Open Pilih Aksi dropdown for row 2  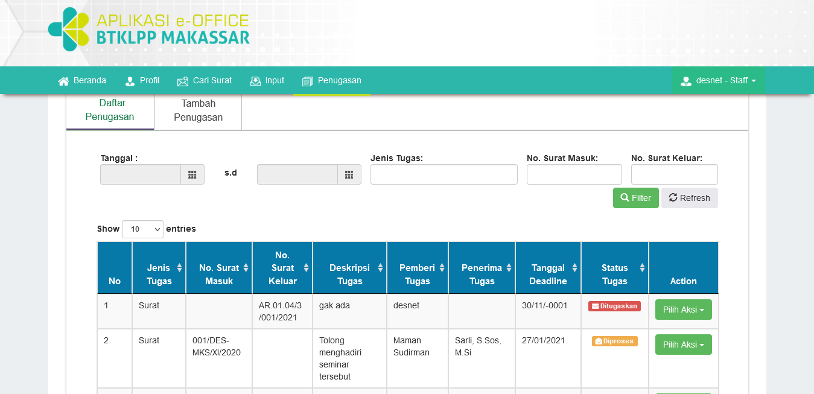pyautogui.click(x=683, y=345)
